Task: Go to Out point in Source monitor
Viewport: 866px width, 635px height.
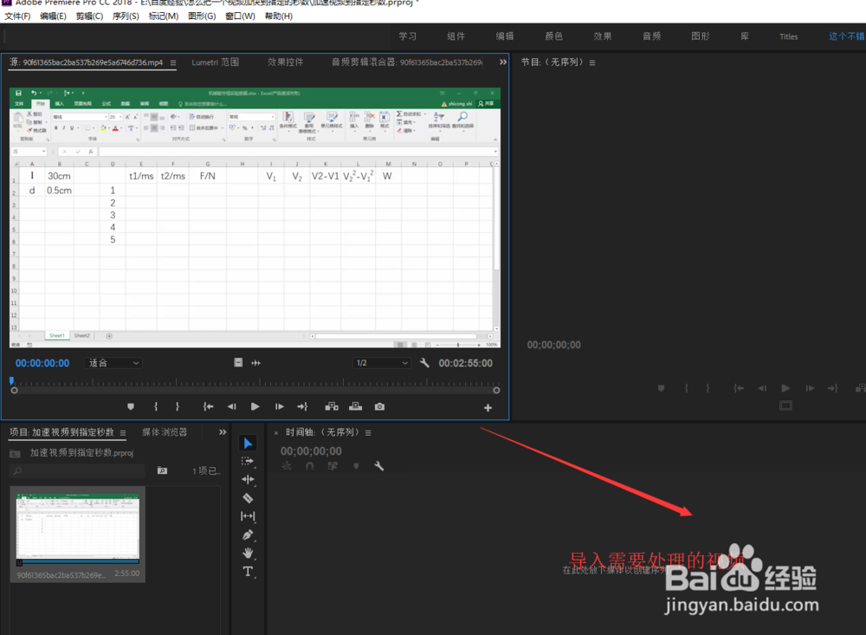Action: [x=302, y=407]
